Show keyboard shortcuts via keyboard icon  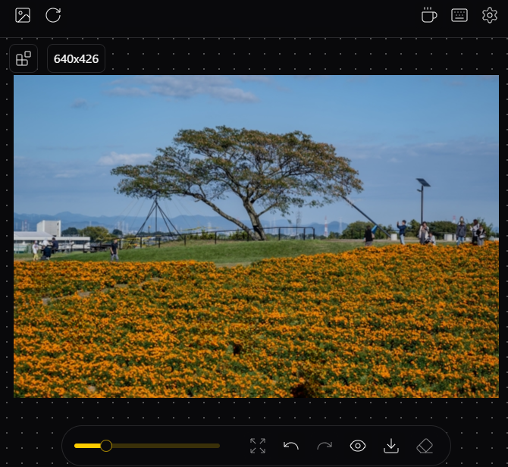(459, 15)
